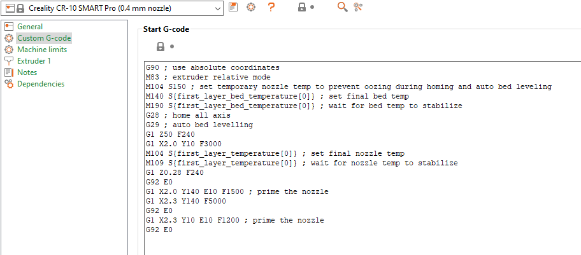Save the current printer preset
The image size is (581, 255).
(233, 7)
